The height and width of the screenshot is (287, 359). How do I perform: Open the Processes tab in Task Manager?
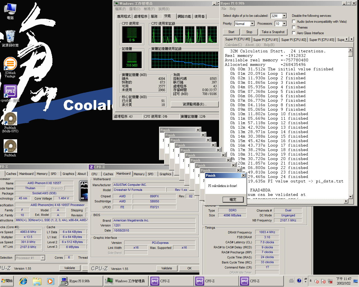tap(141, 17)
